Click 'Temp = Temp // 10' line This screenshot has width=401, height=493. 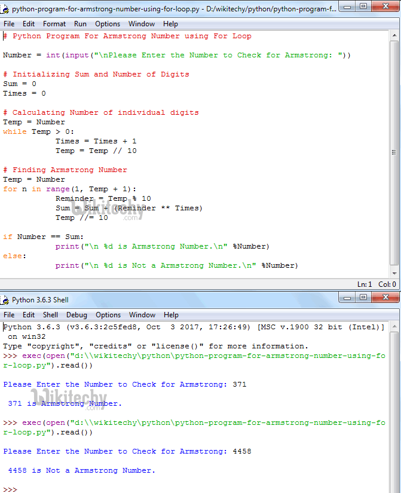pos(96,151)
